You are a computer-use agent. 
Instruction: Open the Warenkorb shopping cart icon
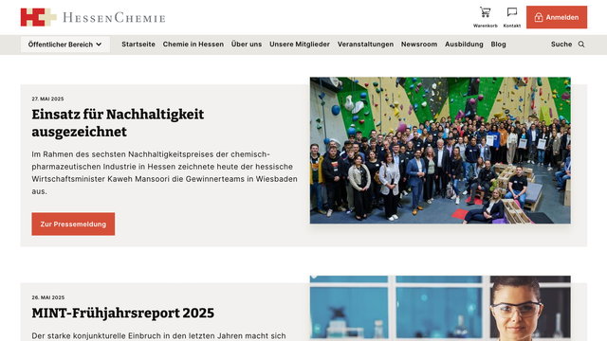(x=485, y=12)
